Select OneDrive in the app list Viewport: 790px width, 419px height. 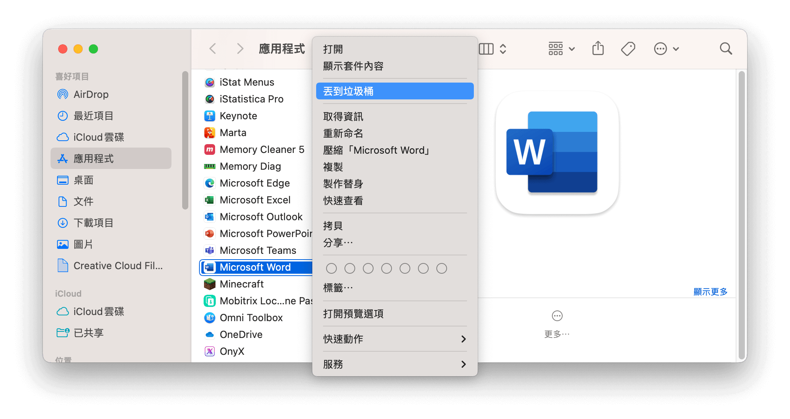coord(256,335)
